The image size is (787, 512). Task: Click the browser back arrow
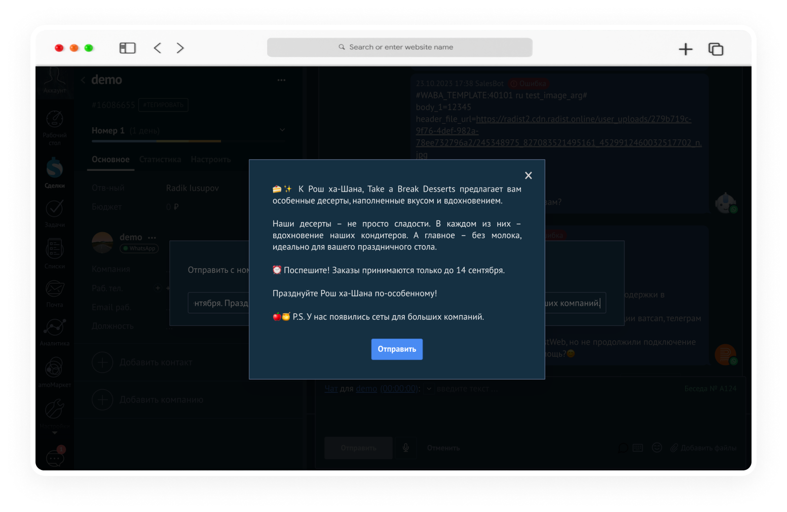[158, 48]
